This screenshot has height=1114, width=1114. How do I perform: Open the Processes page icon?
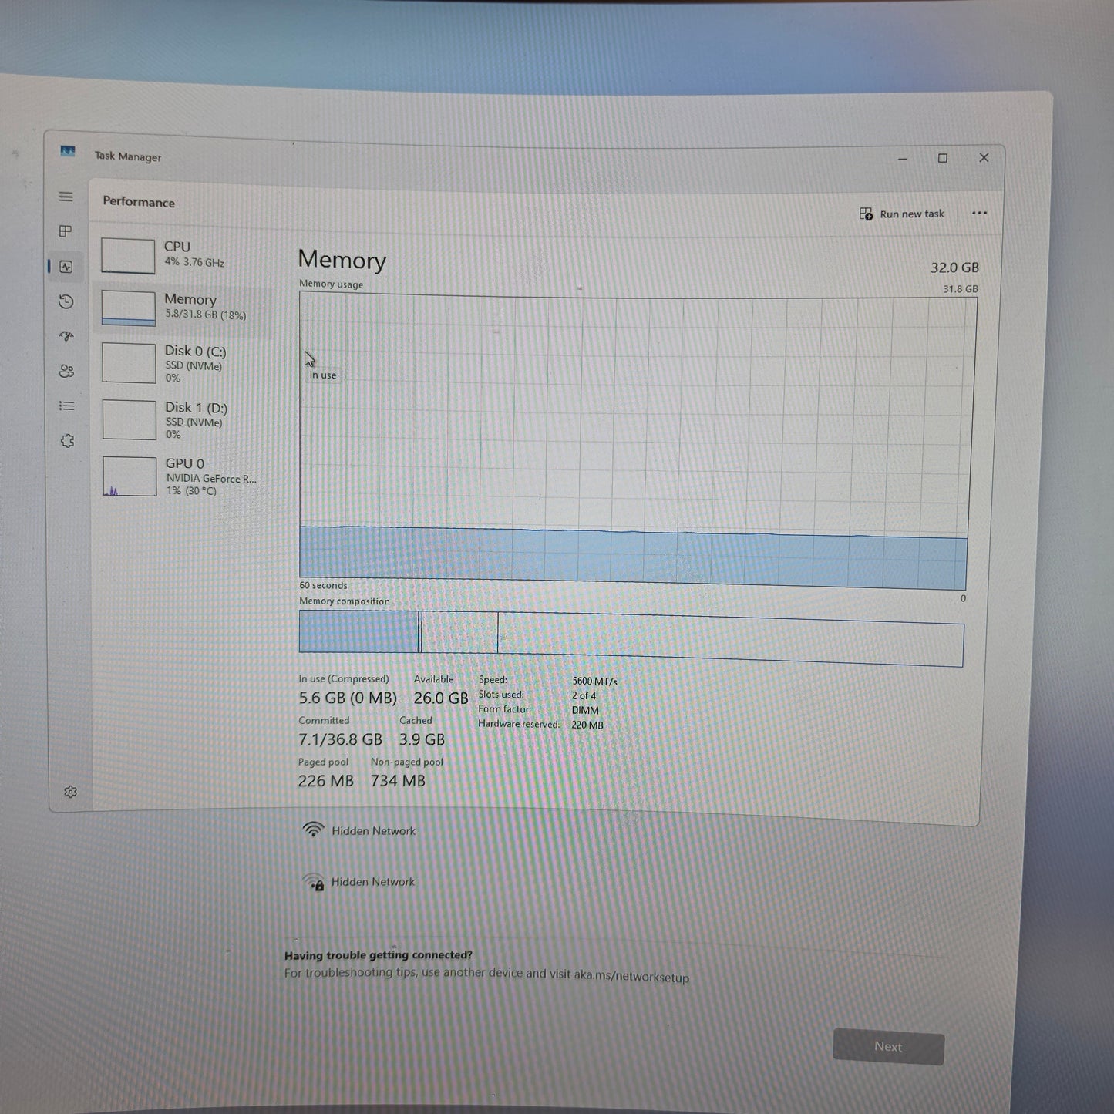(x=66, y=231)
